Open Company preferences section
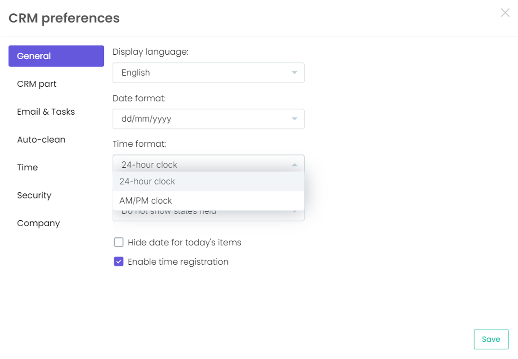 [x=38, y=223]
